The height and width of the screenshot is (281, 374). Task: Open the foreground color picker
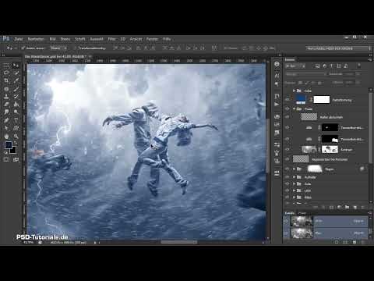(9, 145)
